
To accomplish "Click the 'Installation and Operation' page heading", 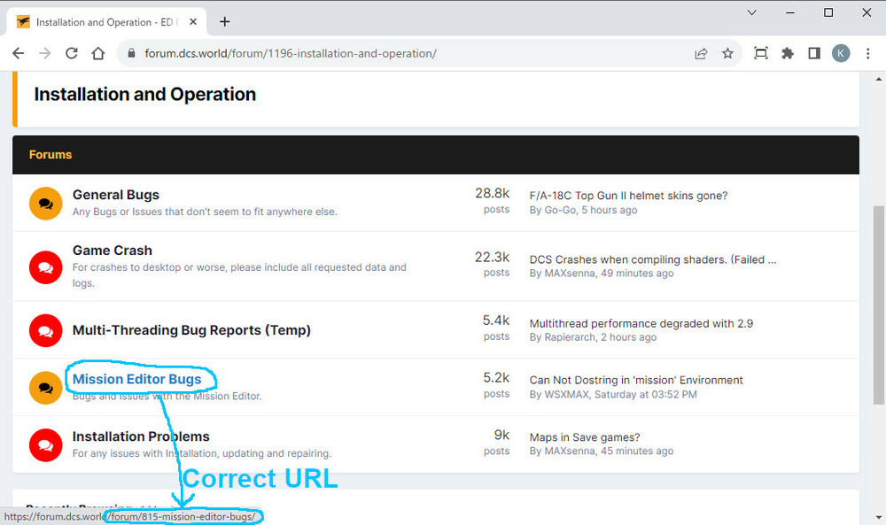I will tap(144, 94).
